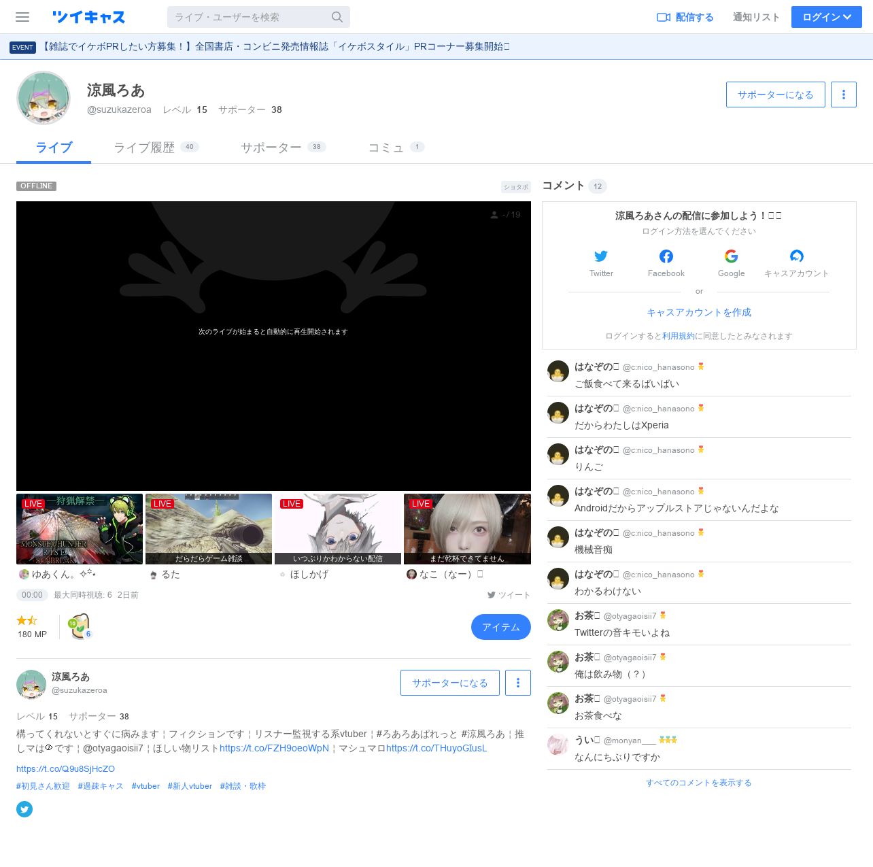Screen dimensions: 873x867
Task: Click lower サポーターになる button
Action: click(450, 683)
